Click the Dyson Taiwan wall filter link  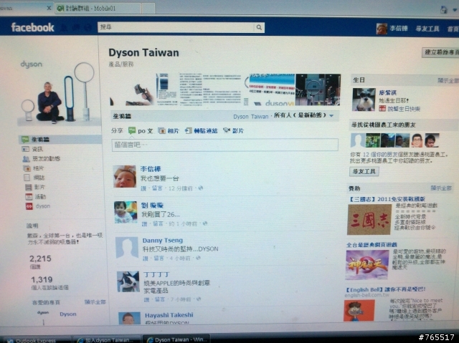(250, 117)
